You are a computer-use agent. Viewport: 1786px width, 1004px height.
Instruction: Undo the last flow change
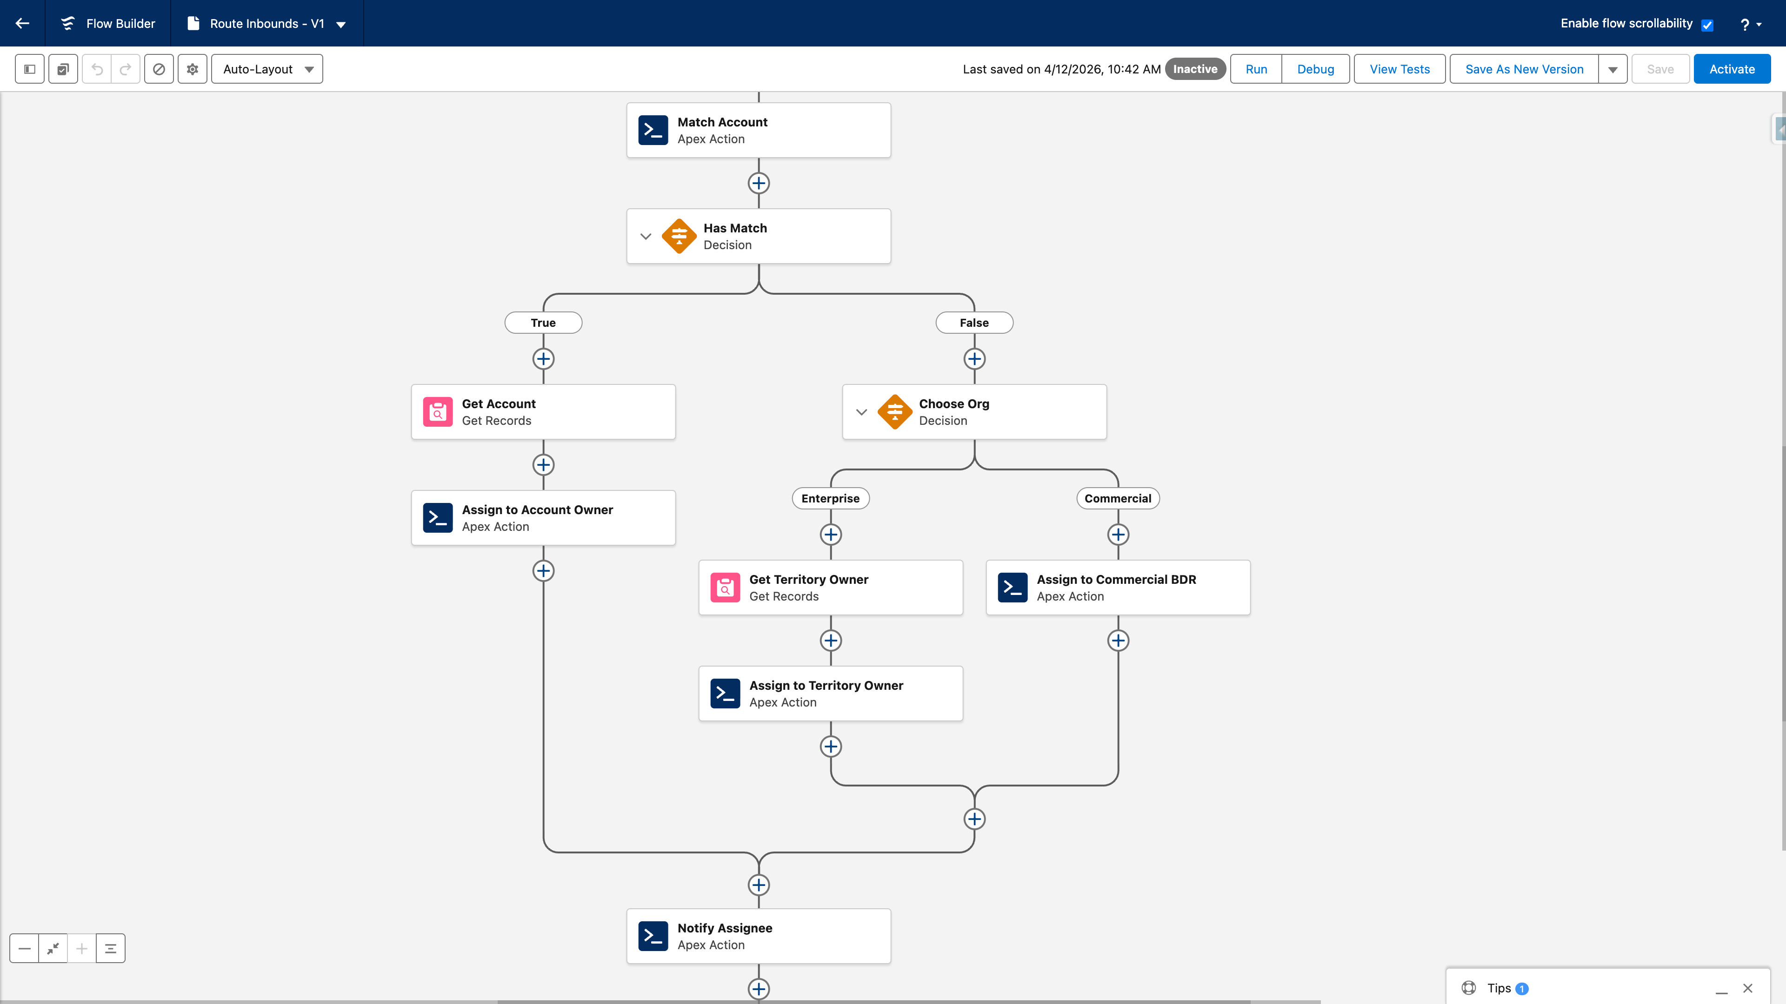click(97, 69)
